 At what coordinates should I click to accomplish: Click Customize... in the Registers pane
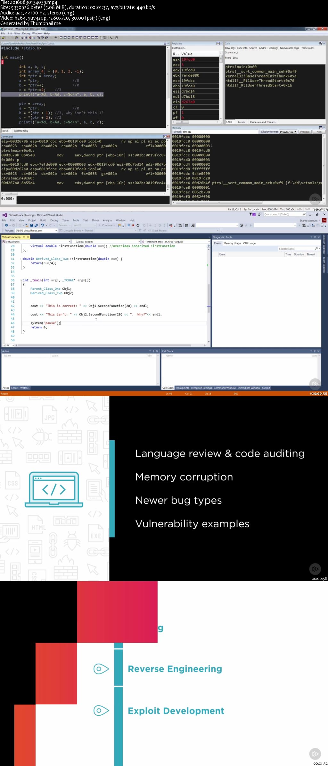pyautogui.click(x=178, y=48)
